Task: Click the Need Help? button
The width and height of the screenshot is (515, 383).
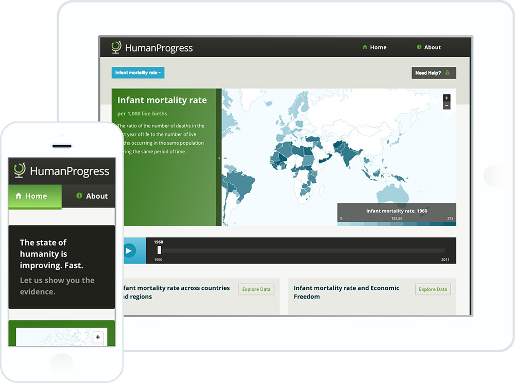Action: (x=434, y=73)
